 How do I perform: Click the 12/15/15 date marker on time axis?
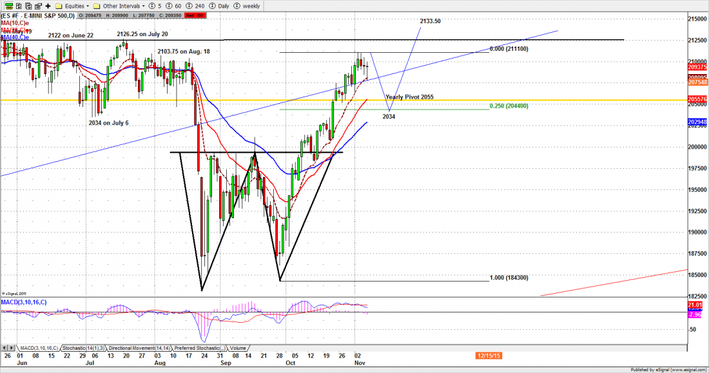(x=487, y=355)
